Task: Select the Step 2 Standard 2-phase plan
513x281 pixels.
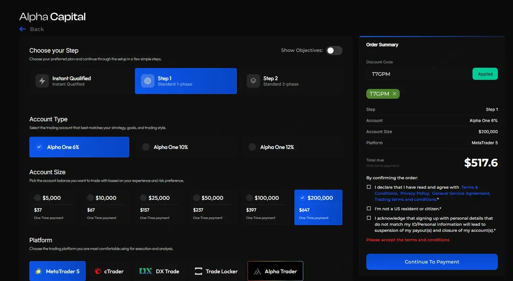Action: [291, 81]
